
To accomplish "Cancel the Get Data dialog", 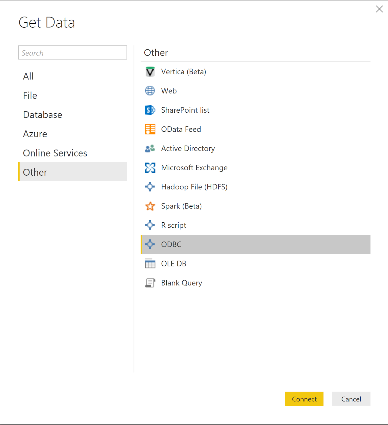I will [x=351, y=399].
